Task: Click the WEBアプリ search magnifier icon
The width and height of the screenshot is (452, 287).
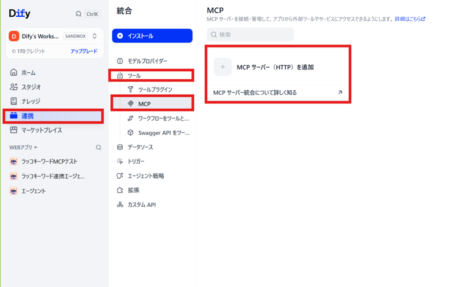Action: [98, 147]
